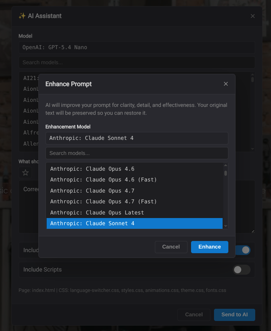This screenshot has width=271, height=331.
Task: Toggle the enabled switch behind the dialog
Action: 243,250
